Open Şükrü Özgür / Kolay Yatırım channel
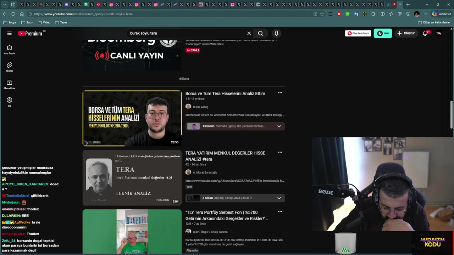 point(210,232)
